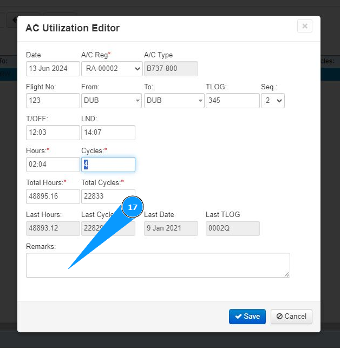Click the Last Date field
This screenshot has height=348, width=340.
tap(171, 228)
